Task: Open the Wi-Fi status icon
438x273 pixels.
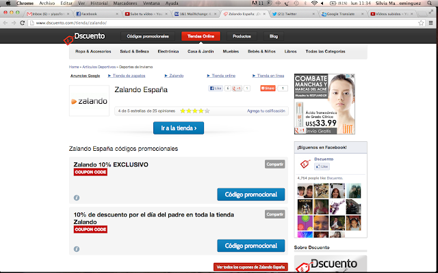Action: pos(314,3)
